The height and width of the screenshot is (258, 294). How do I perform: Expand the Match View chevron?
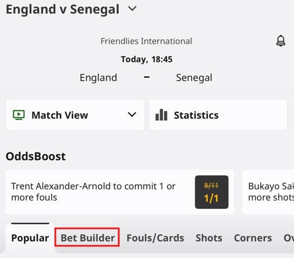pyautogui.click(x=132, y=114)
